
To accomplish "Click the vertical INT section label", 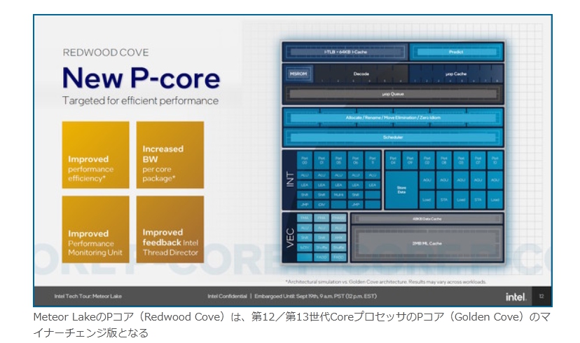I will click(x=289, y=179).
